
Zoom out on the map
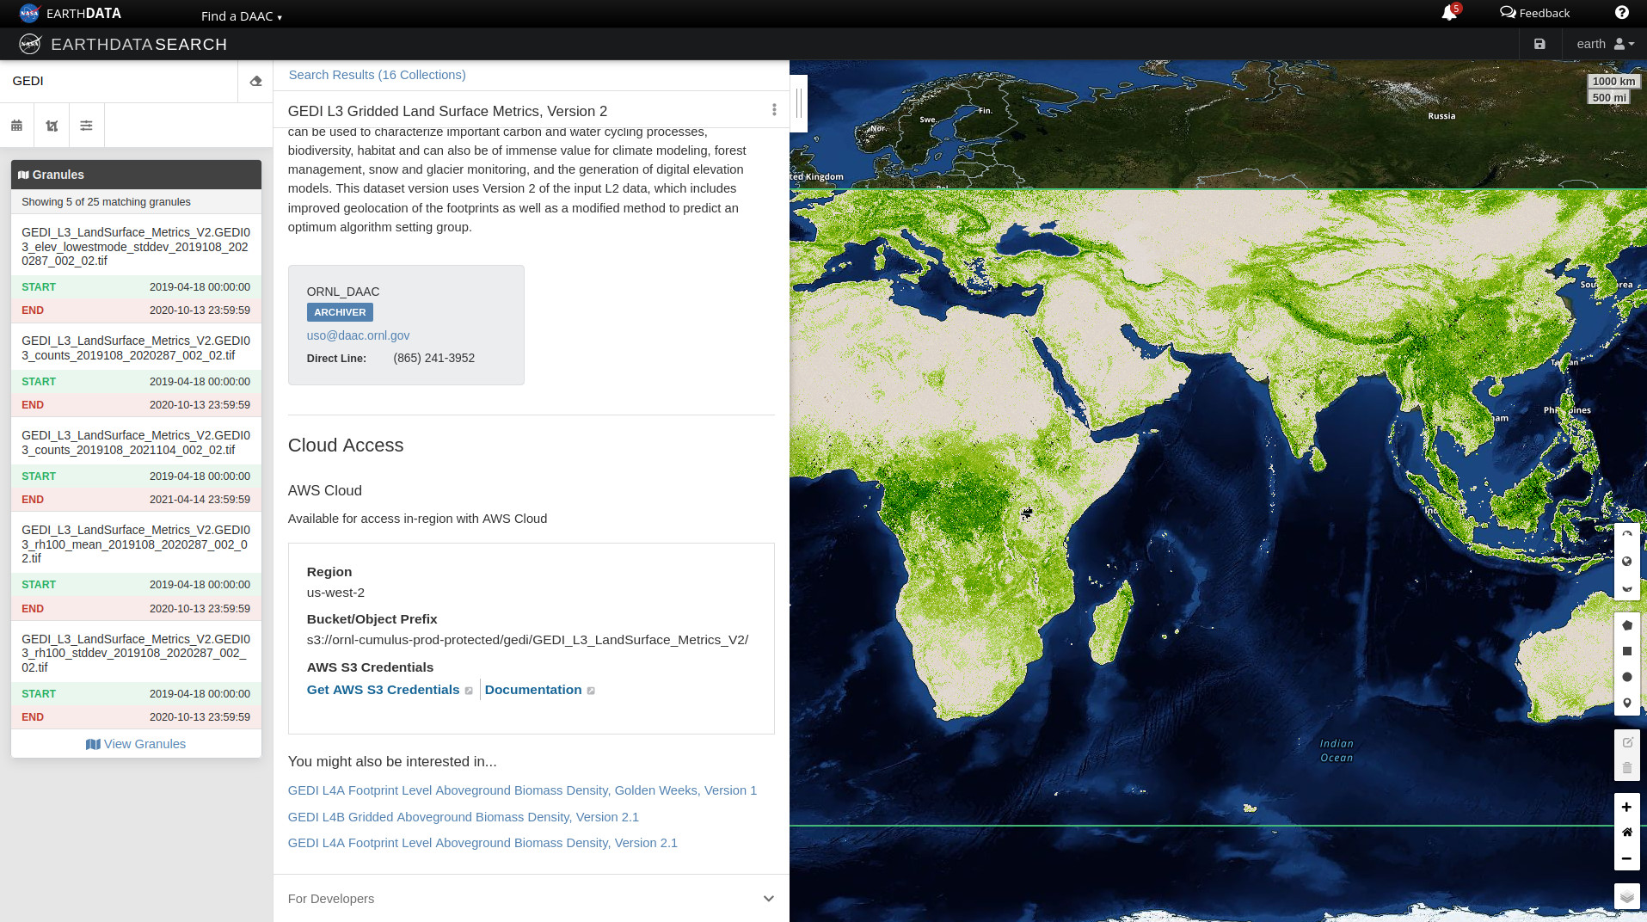1626,858
